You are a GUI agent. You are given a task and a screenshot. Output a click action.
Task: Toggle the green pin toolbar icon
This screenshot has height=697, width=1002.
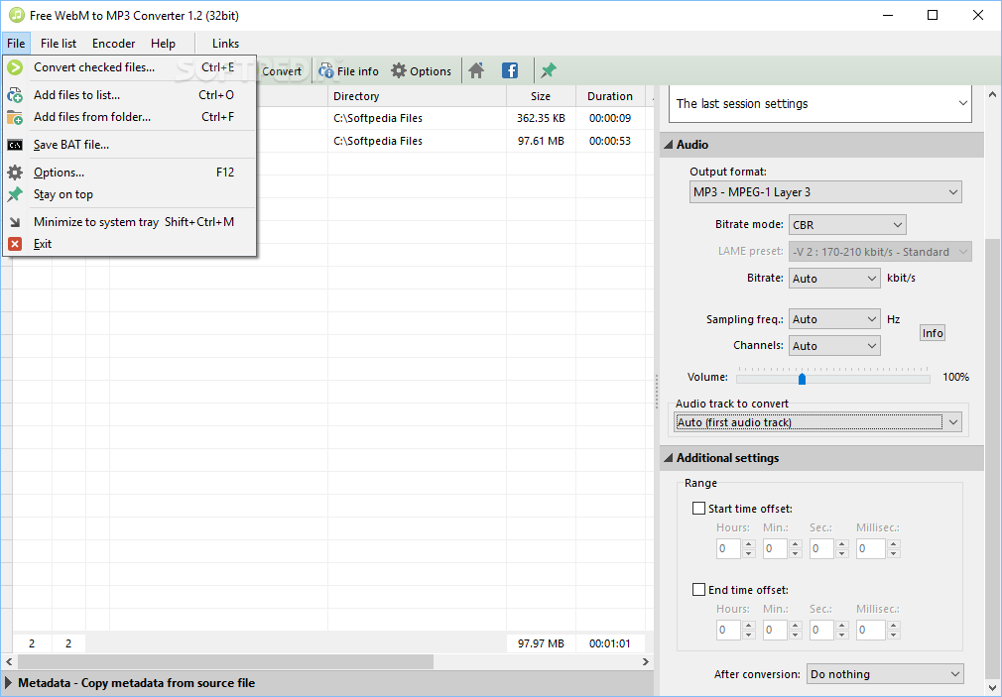click(x=549, y=71)
